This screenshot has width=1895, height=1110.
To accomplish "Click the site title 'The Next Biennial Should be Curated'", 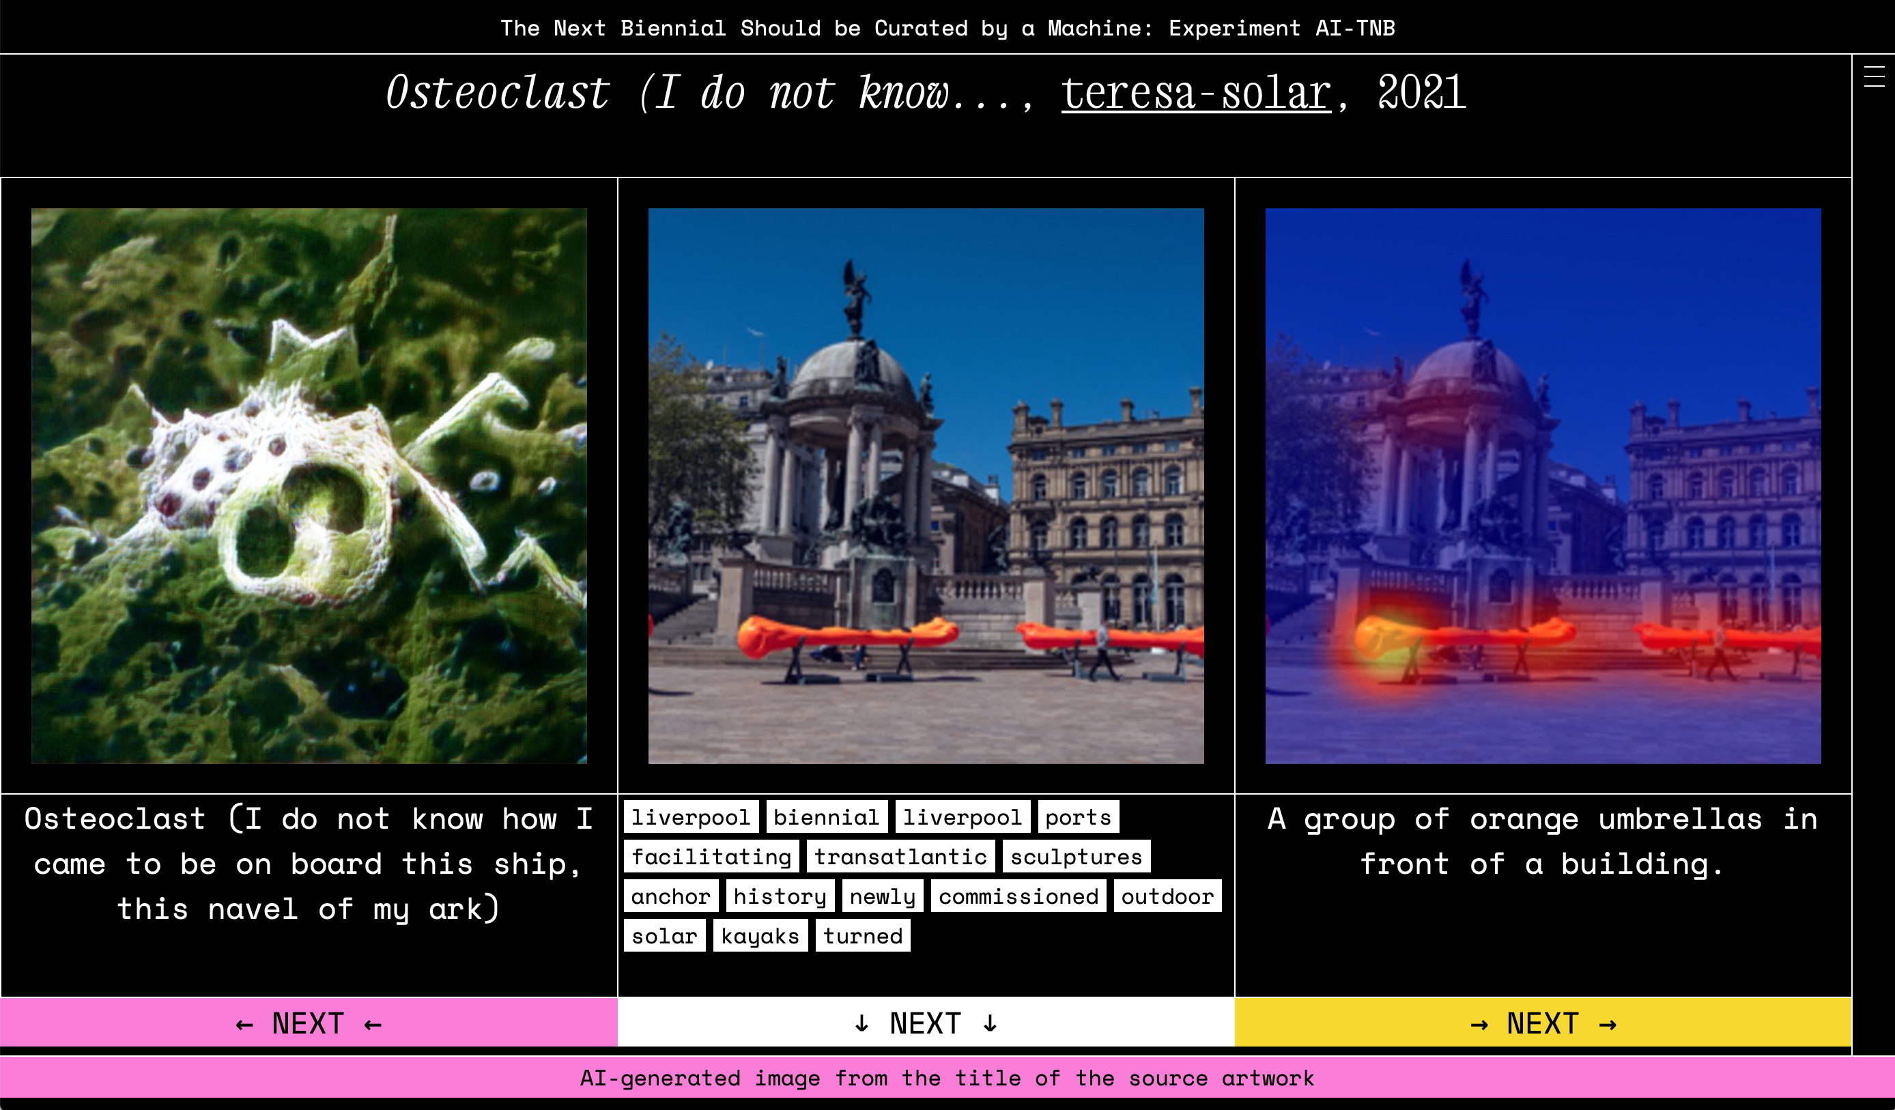I will pyautogui.click(x=947, y=28).
